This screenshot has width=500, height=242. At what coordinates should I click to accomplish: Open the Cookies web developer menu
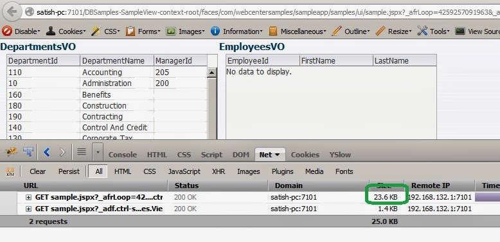pyautogui.click(x=66, y=31)
